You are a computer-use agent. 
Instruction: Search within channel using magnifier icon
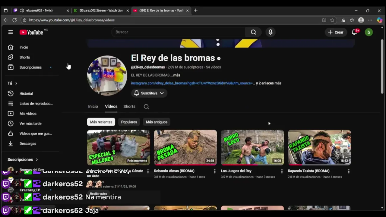click(146, 106)
